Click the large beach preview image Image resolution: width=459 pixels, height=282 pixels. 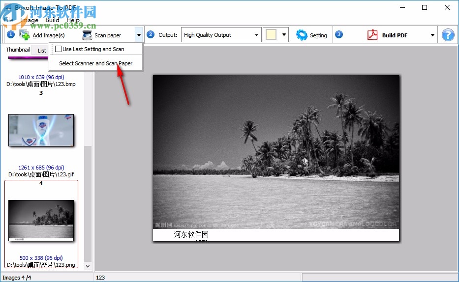pyautogui.click(x=276, y=158)
